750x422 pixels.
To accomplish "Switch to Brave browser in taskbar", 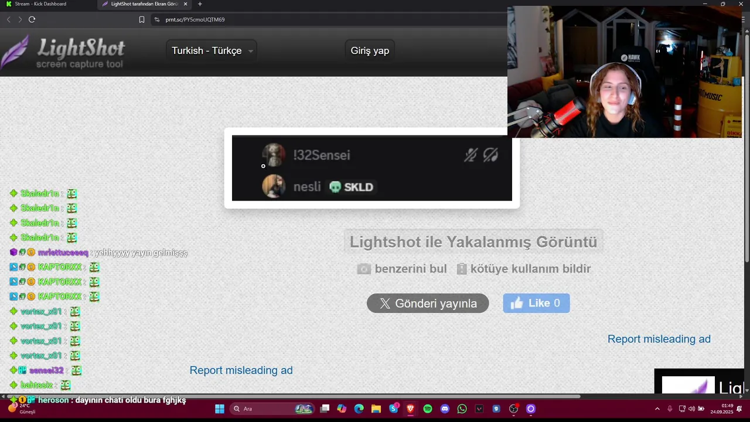I will pyautogui.click(x=410, y=409).
